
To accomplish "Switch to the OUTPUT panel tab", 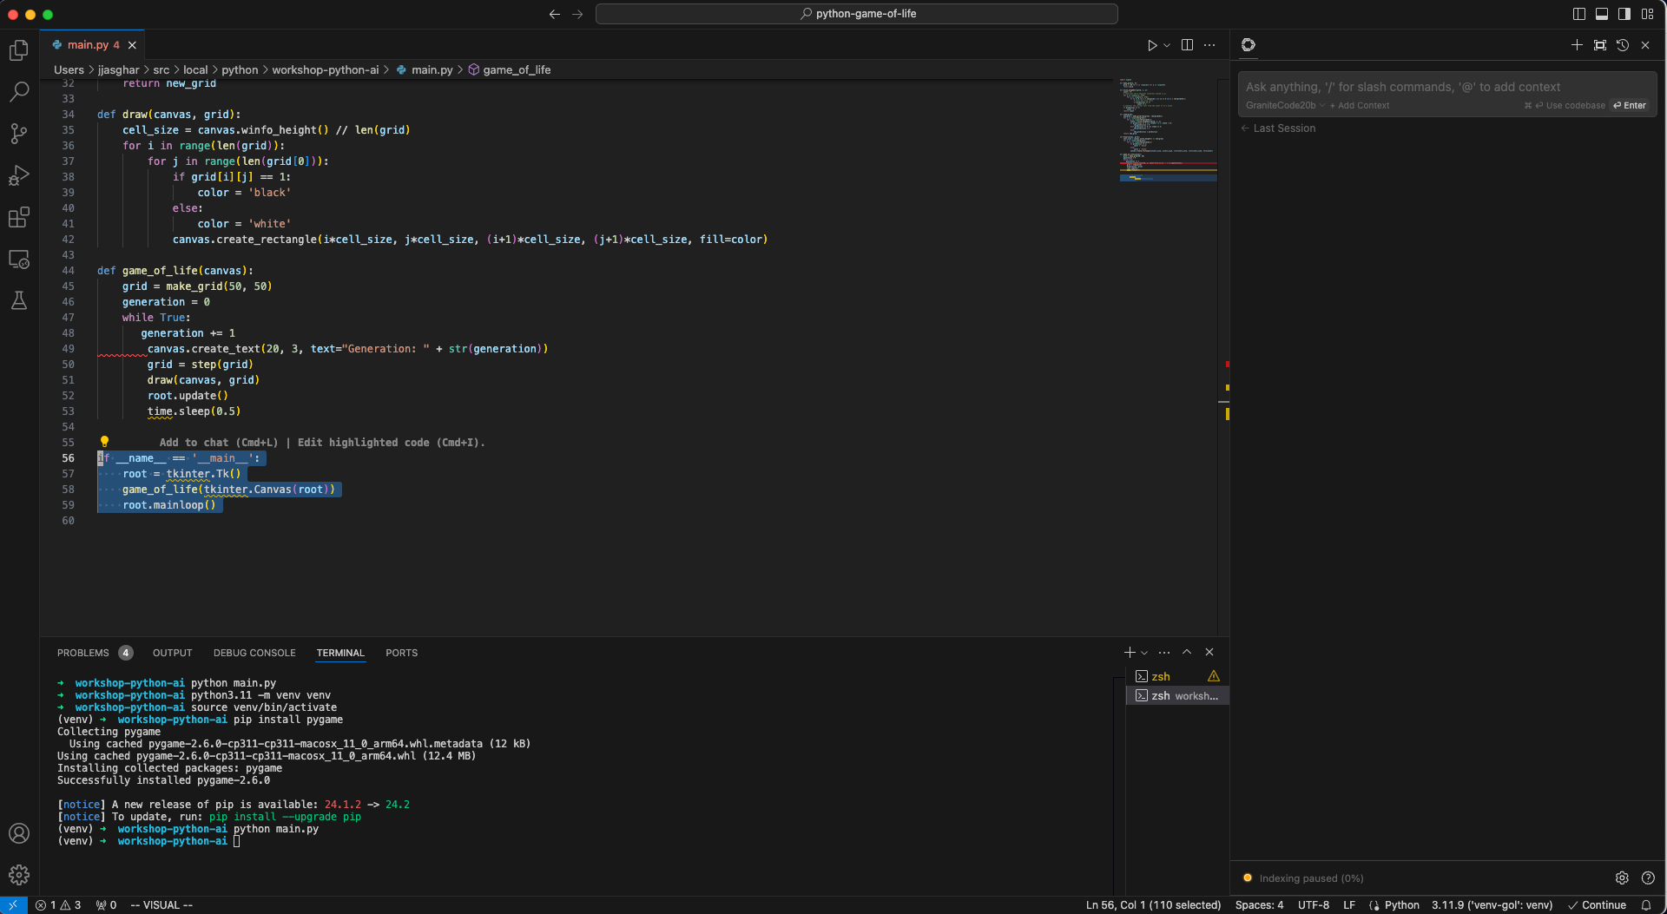I will (173, 653).
